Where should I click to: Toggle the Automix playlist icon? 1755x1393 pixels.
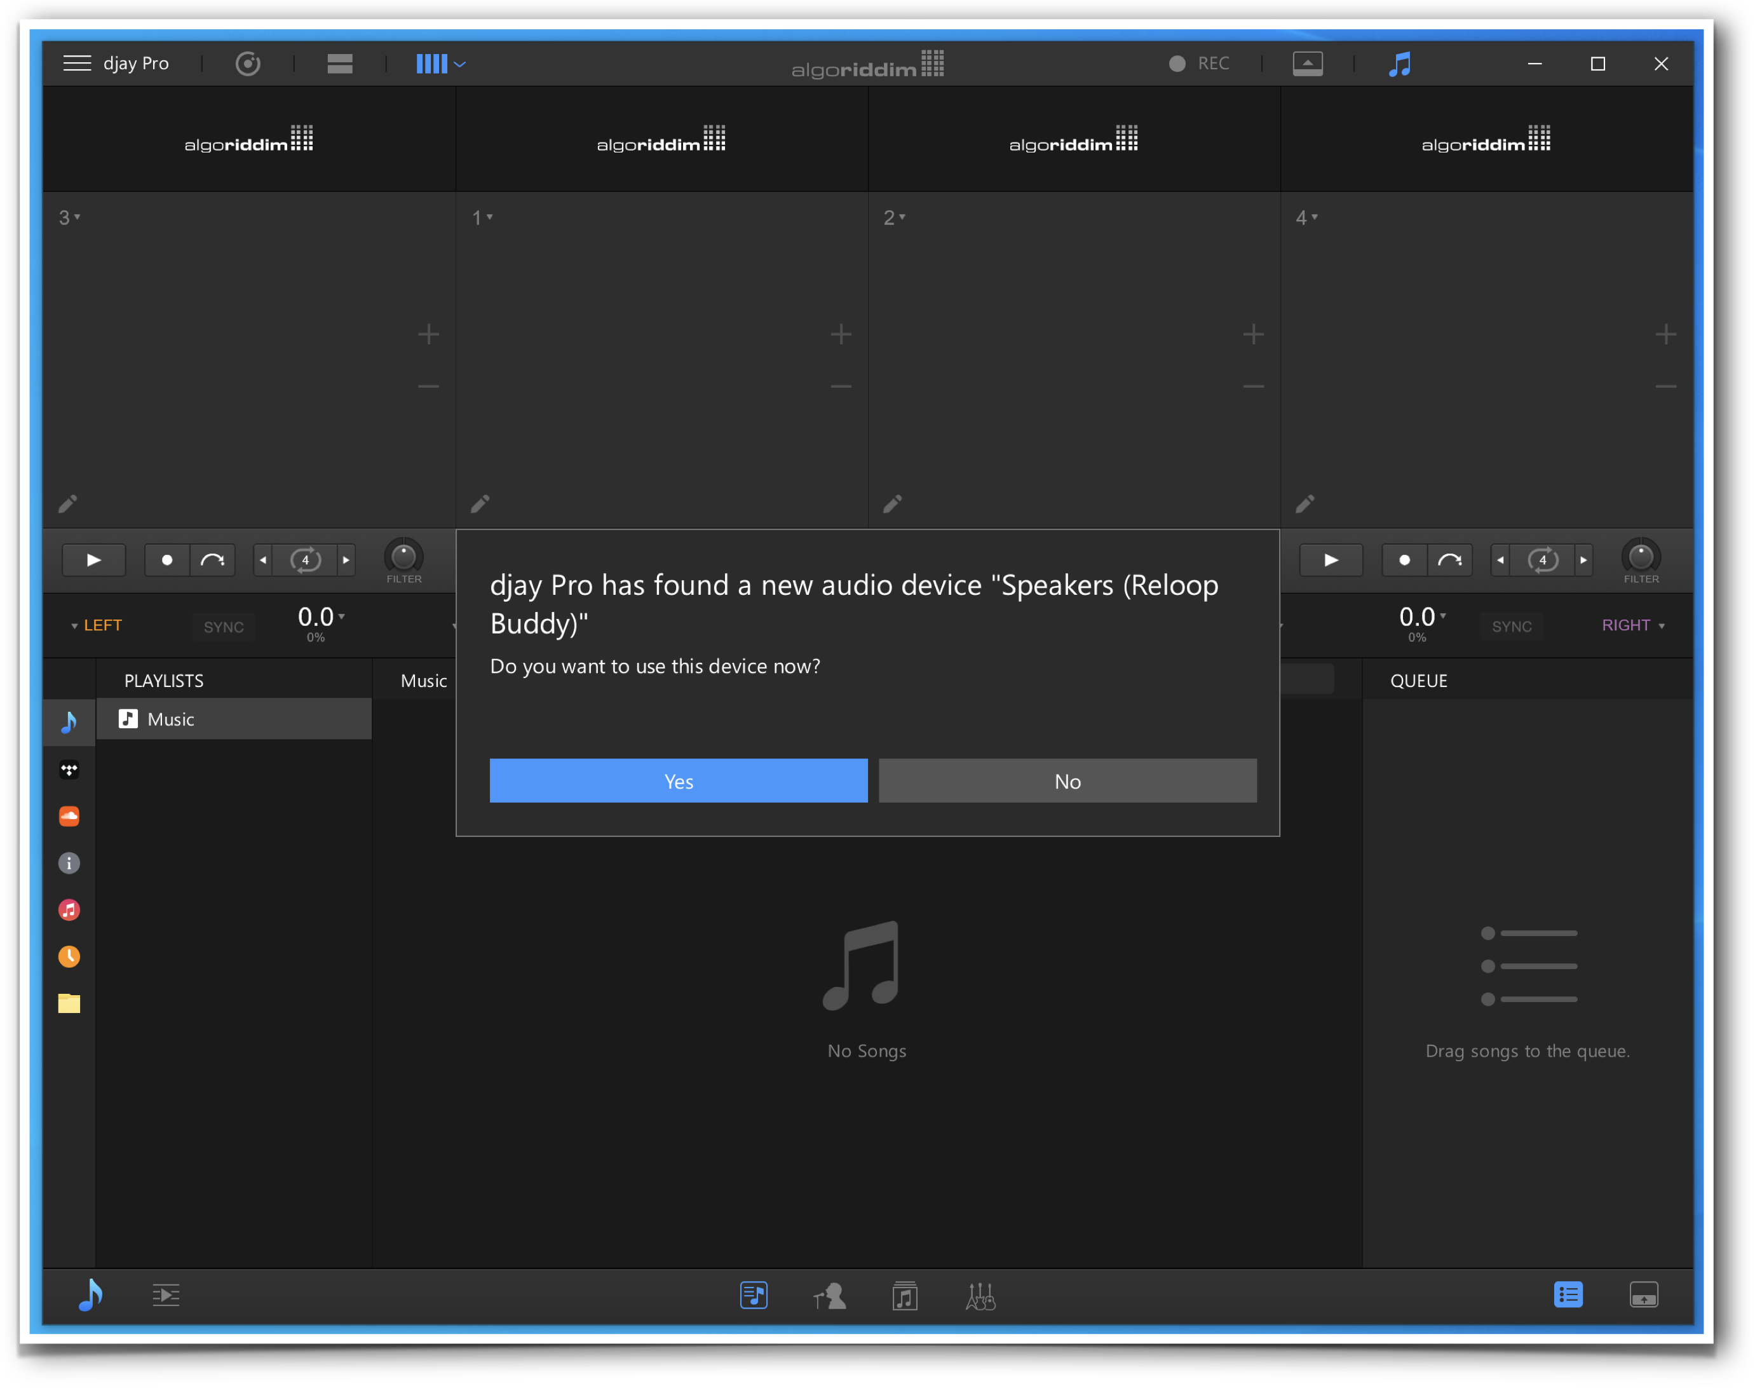pos(165,1294)
